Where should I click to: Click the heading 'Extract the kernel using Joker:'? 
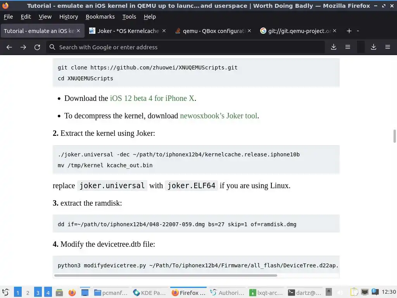pyautogui.click(x=108, y=133)
